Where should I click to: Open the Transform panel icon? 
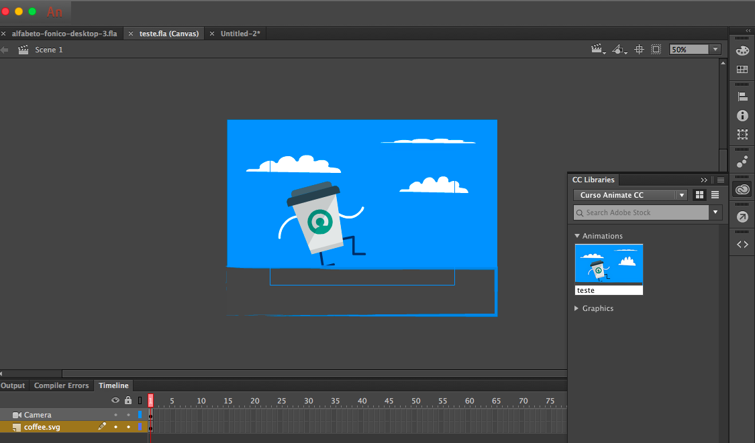coord(742,135)
